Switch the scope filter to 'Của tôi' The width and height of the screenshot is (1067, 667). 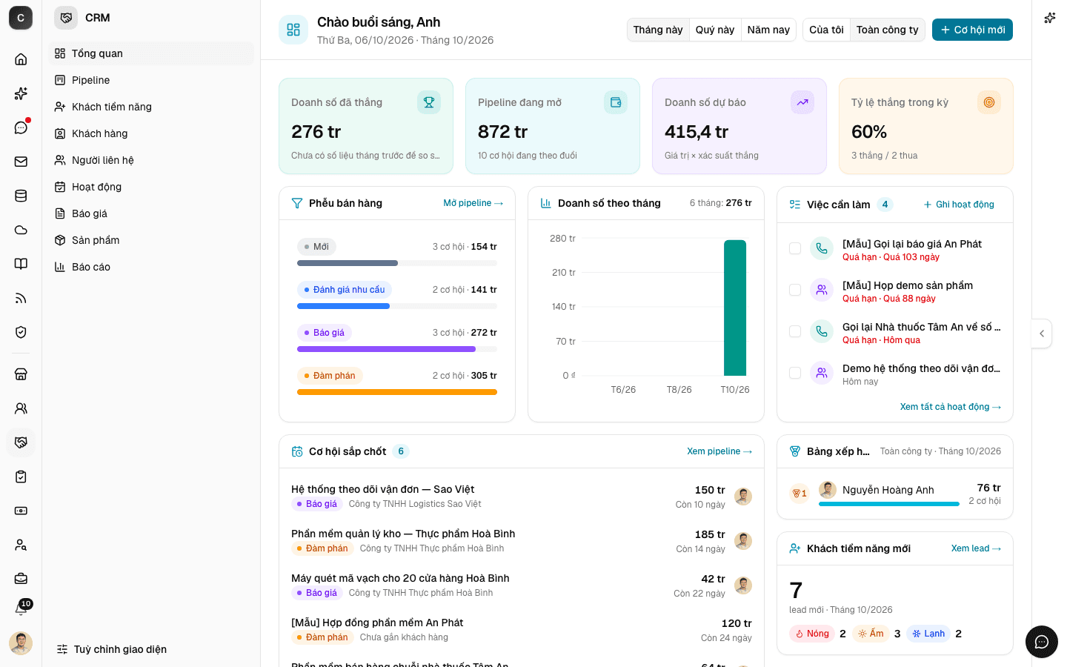826,30
